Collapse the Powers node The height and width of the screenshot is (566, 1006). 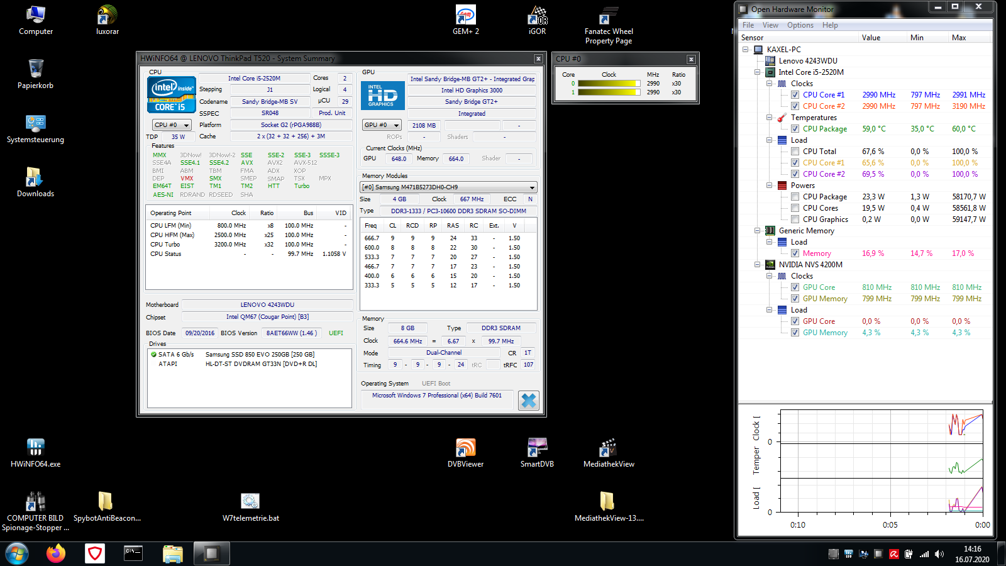tap(770, 186)
